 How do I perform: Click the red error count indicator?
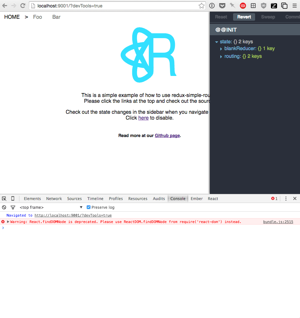(x=274, y=198)
